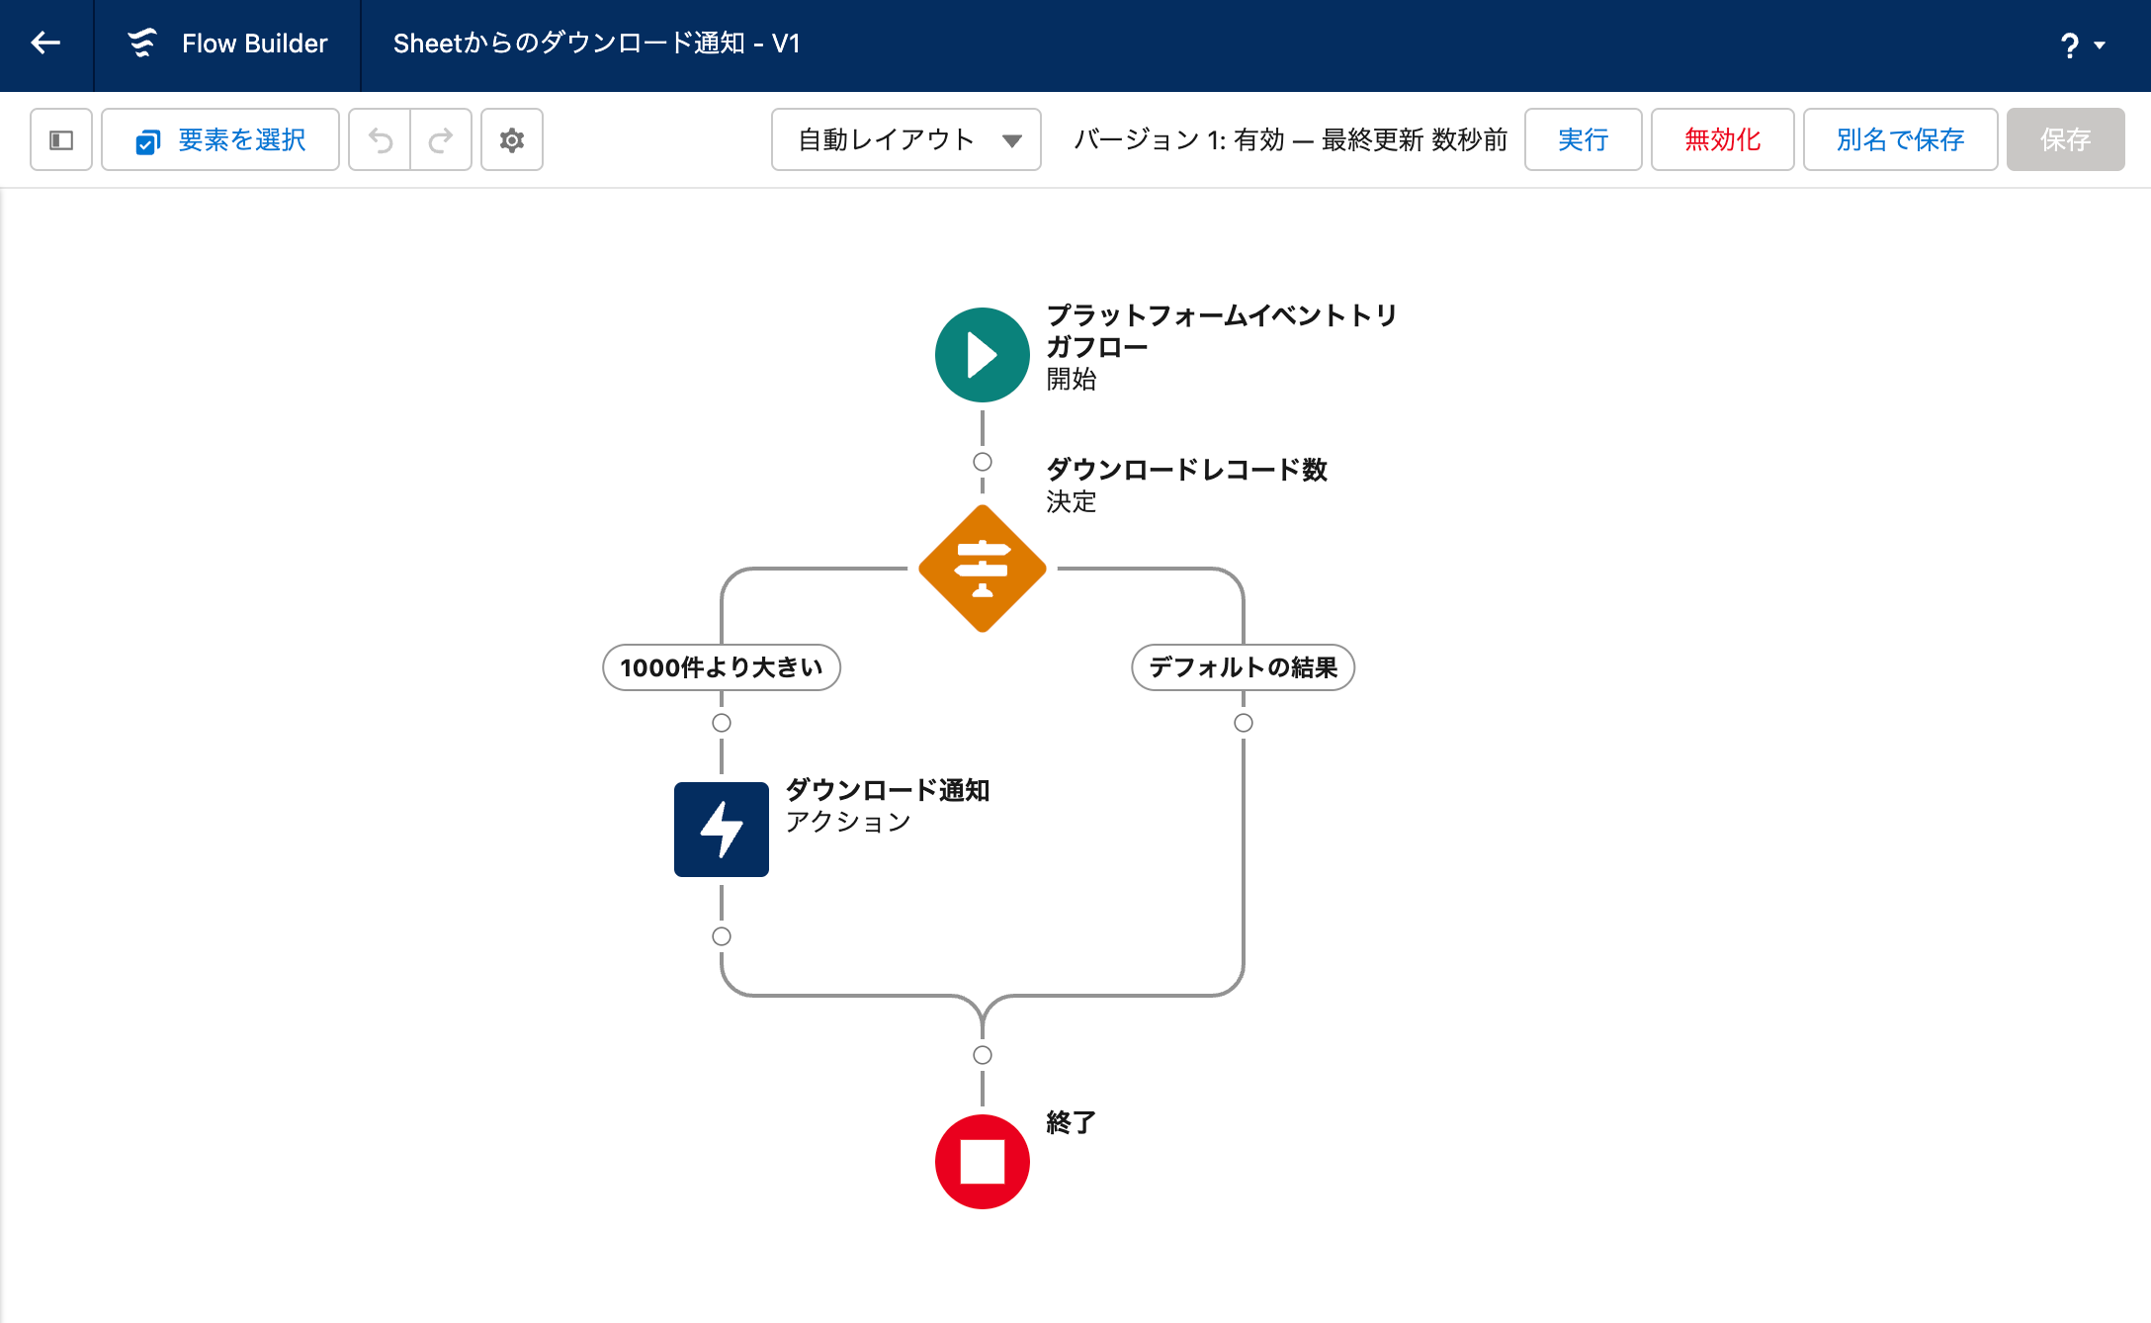Click the red 無効化 deactivate button
2151x1323 pixels.
tap(1722, 140)
